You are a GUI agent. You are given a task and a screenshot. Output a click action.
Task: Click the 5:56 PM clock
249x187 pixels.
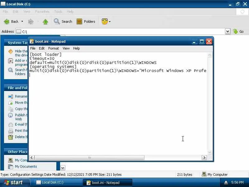coord(237,182)
